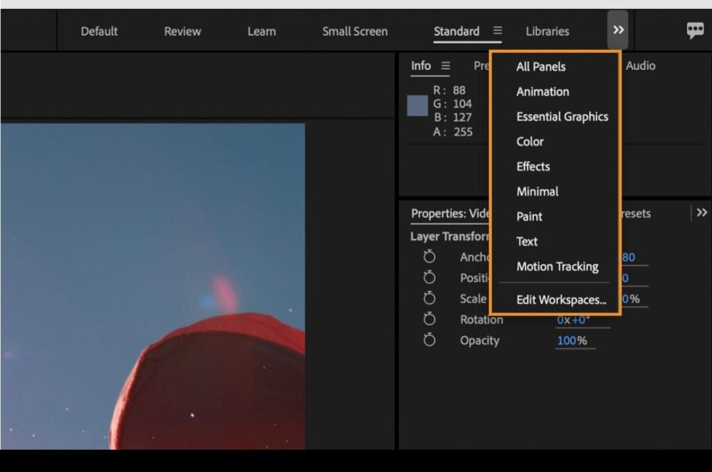
Task: Open the Info panel menu icon
Action: click(446, 66)
